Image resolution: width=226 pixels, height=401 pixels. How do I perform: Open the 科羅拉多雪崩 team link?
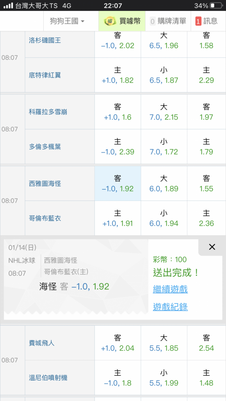click(48, 112)
